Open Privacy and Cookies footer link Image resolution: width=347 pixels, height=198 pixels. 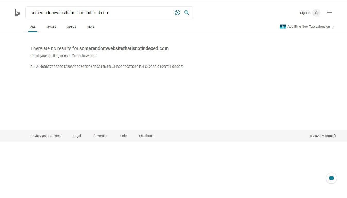[x=45, y=136]
